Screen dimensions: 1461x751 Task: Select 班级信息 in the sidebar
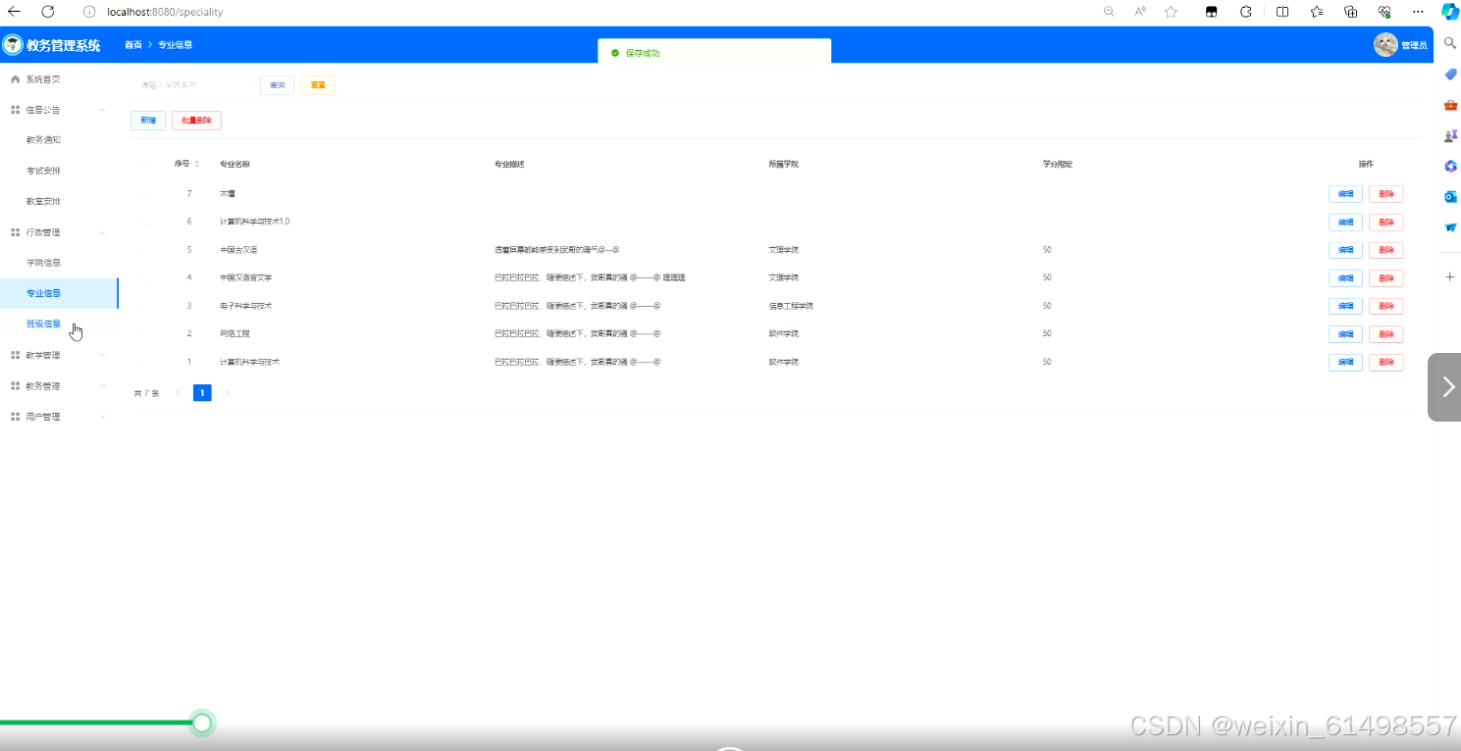43,323
